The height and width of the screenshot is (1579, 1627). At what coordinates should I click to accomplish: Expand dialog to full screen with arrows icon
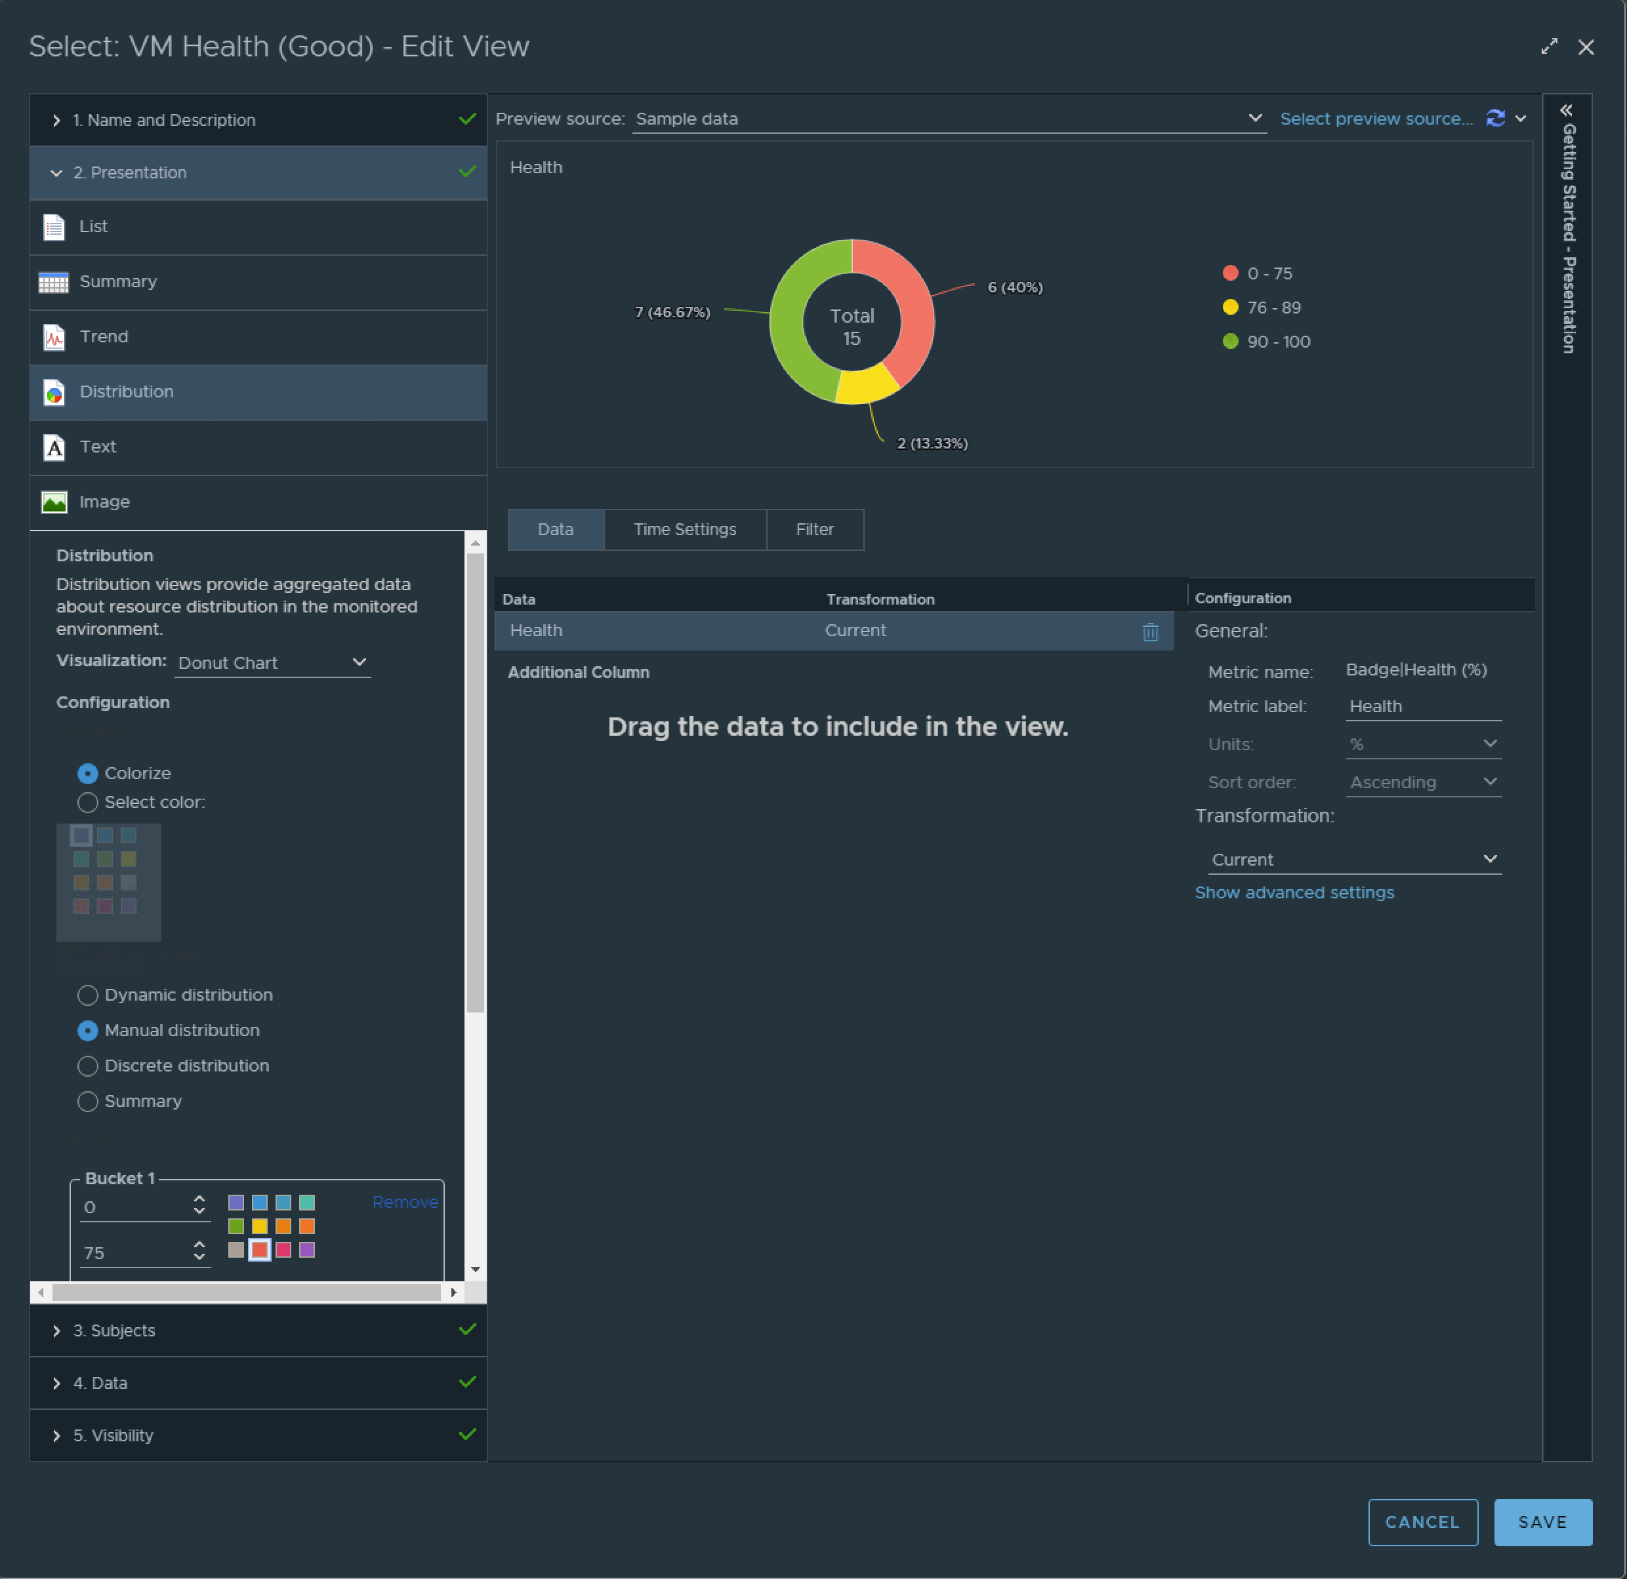[1549, 47]
